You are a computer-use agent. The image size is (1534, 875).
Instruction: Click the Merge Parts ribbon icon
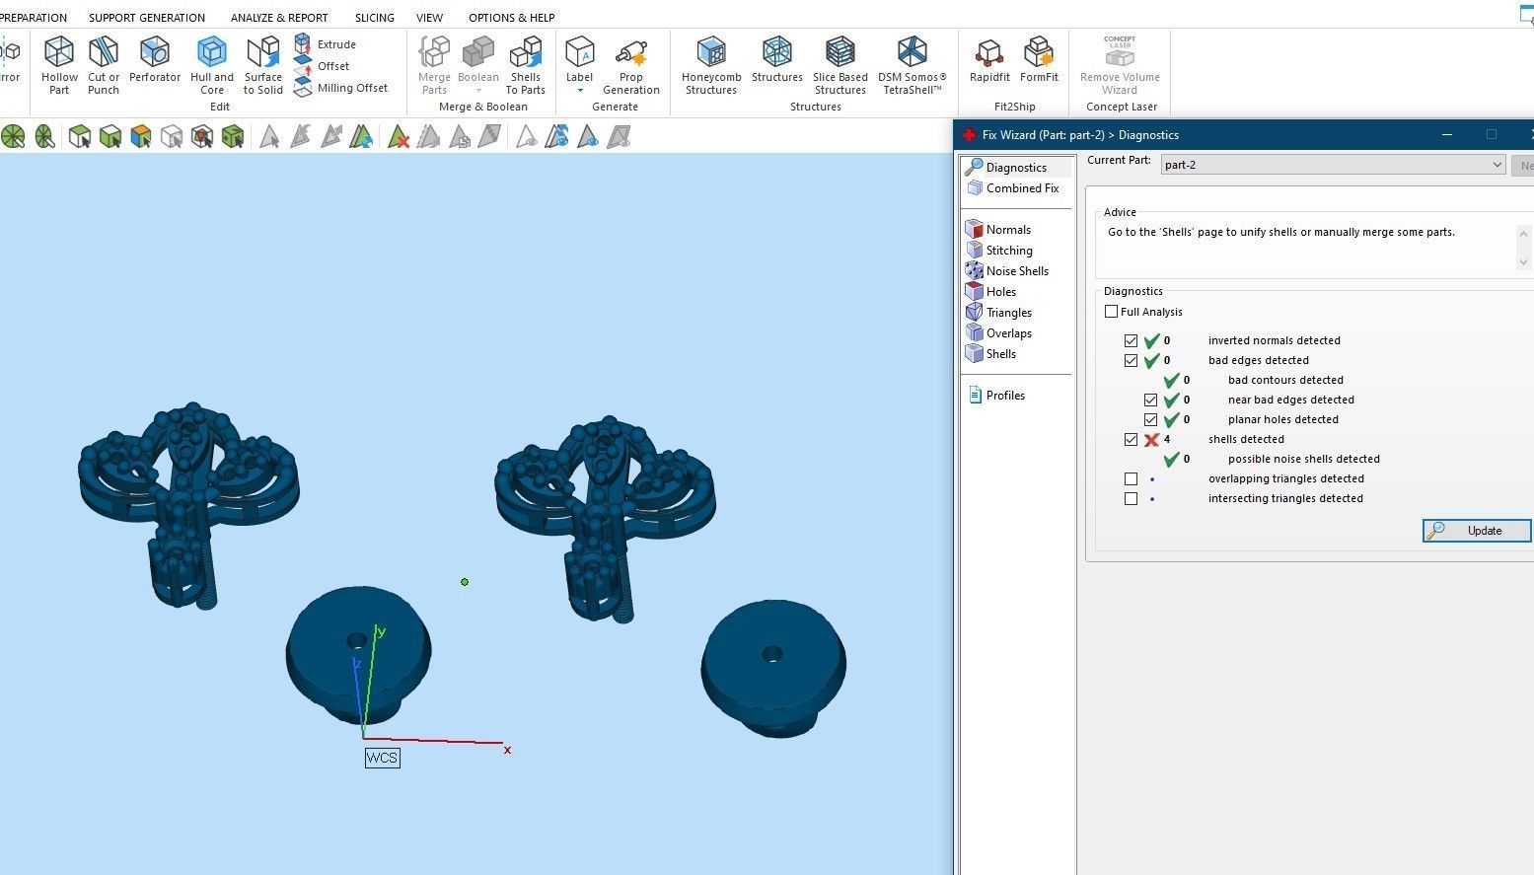click(434, 66)
